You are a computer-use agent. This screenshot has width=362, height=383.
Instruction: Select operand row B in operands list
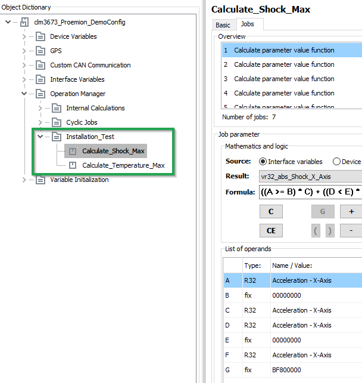pos(292,295)
